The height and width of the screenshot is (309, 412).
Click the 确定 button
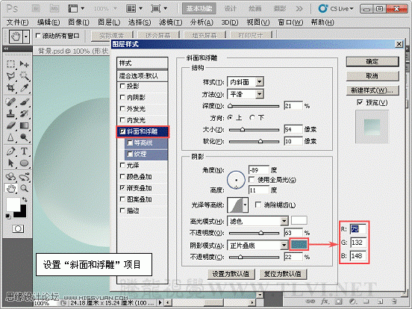372,62
